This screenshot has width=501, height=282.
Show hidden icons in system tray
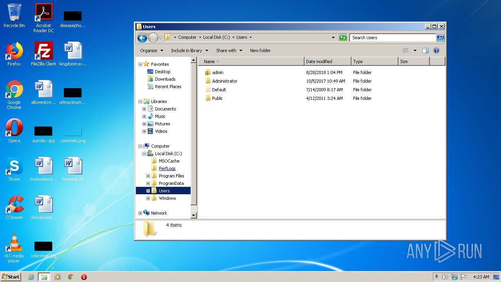[x=436, y=277]
